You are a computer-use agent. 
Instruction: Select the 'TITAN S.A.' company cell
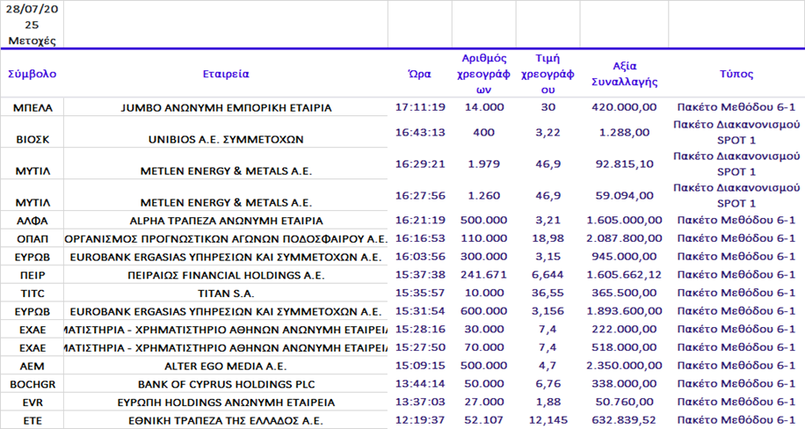[x=226, y=294]
